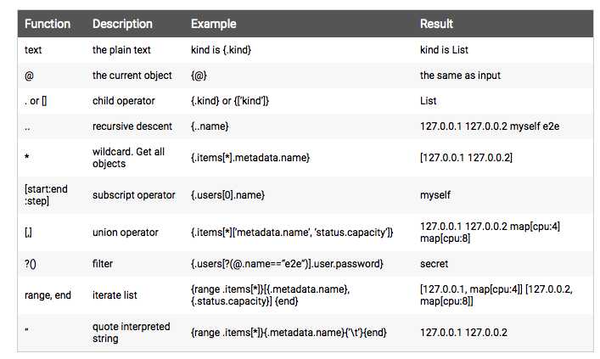Click the {..name} recursive descent example

tap(215, 126)
